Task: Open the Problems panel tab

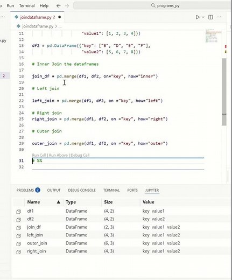Action: [25, 190]
